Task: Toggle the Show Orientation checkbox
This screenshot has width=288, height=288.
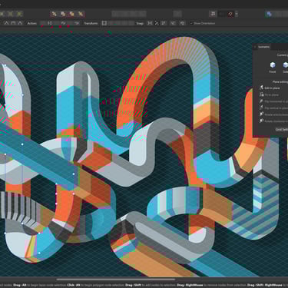Action: [191, 23]
